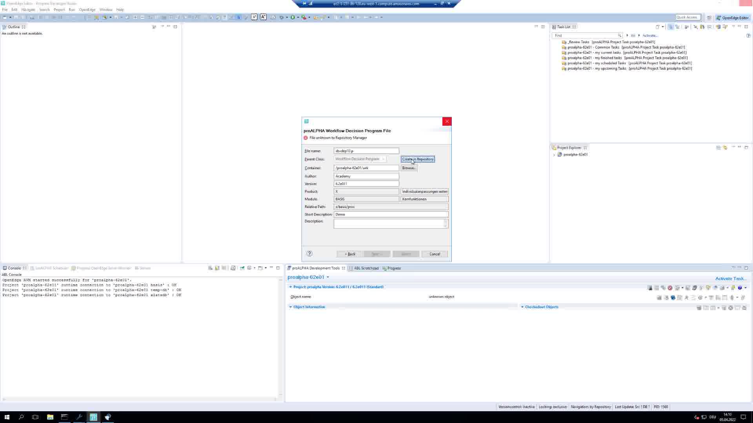Open the File menu
The width and height of the screenshot is (753, 423).
pyautogui.click(x=5, y=10)
